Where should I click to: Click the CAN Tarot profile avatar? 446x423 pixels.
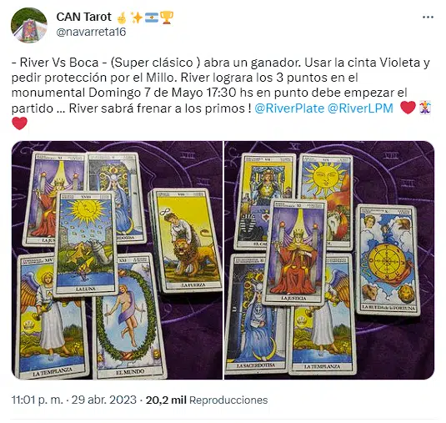29,25
